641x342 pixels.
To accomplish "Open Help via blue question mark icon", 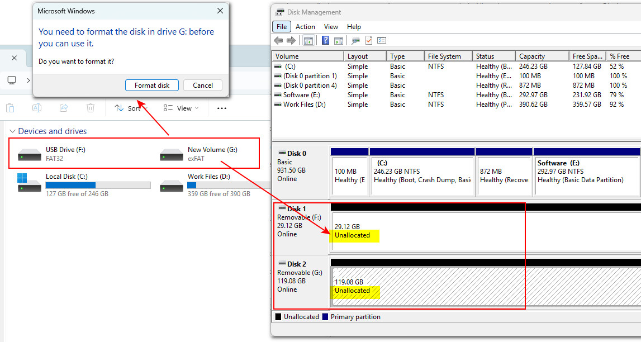I will pos(325,40).
